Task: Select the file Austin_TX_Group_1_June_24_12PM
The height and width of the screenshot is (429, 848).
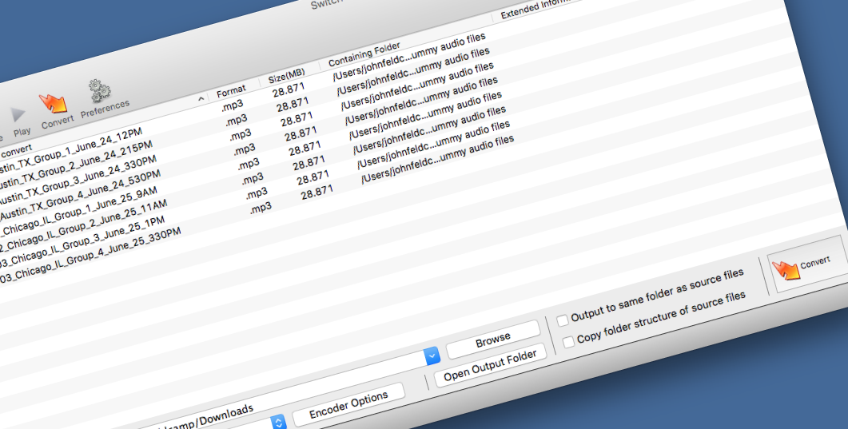Action: pos(71,149)
